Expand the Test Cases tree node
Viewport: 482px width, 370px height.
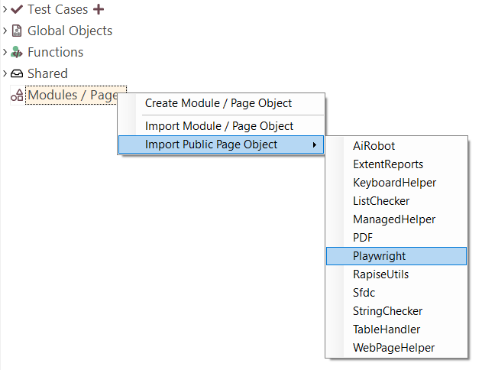coord(5,10)
